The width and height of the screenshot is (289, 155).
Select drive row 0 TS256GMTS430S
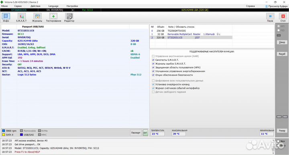[x=191, y=31]
